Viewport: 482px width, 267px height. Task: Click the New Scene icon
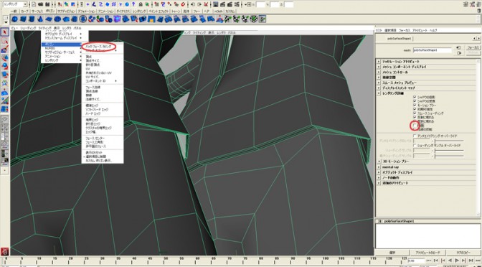tap(34, 4)
